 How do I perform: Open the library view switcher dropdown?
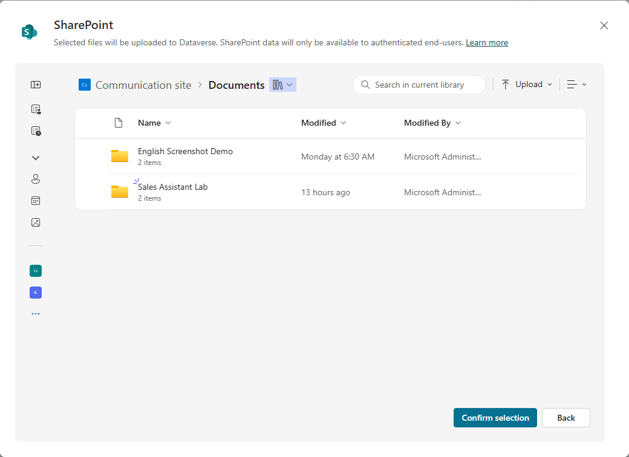[283, 85]
